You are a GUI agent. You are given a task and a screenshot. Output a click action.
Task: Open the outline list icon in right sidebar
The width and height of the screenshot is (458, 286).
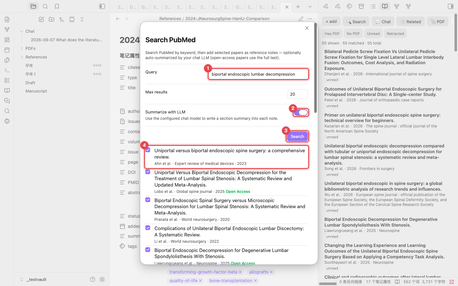point(373,6)
